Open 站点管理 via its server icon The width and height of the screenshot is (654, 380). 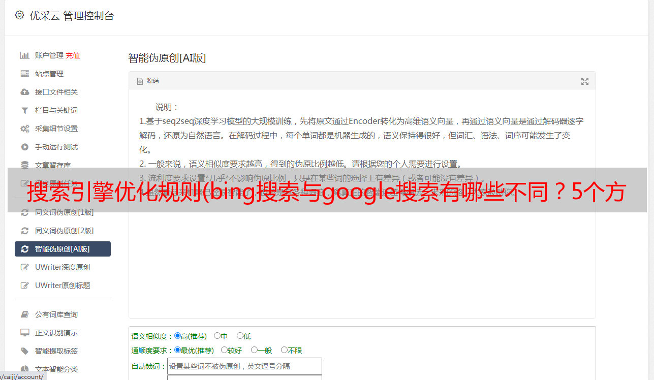pos(24,74)
